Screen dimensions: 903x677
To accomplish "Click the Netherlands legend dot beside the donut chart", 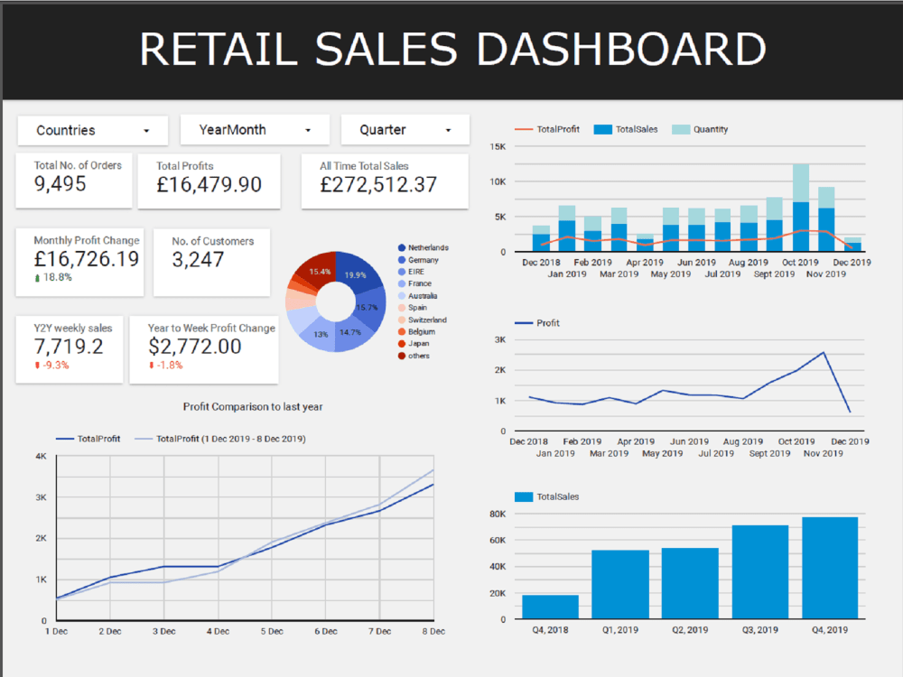I will pyautogui.click(x=401, y=247).
